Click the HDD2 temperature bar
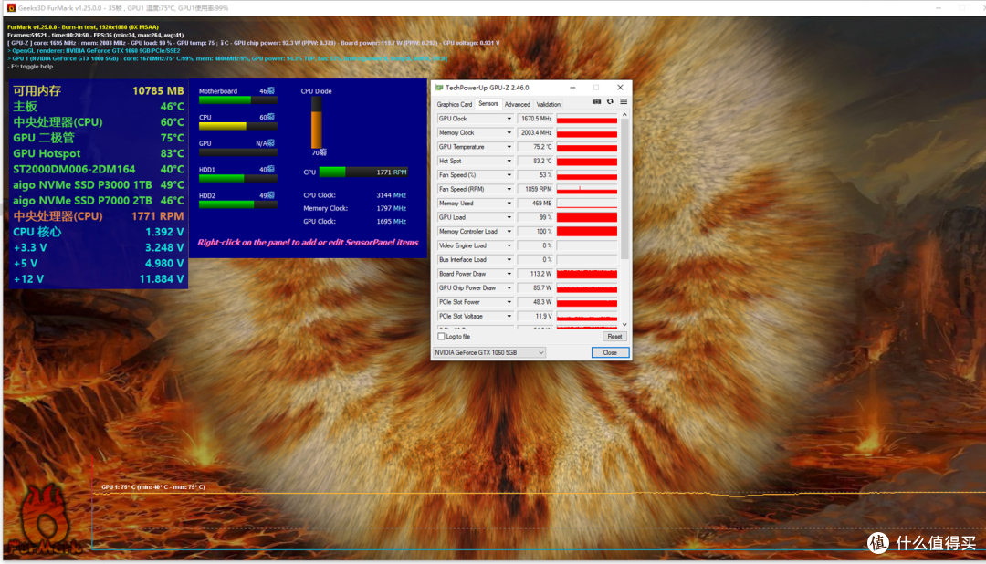 coord(237,204)
